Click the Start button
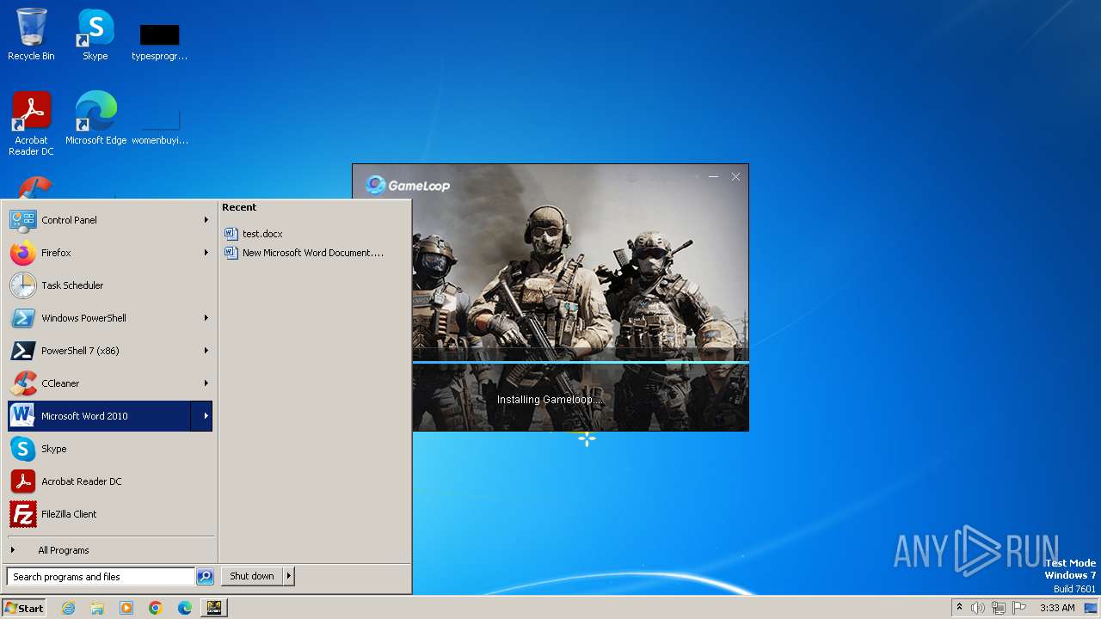This screenshot has height=619, width=1101. coord(24,608)
